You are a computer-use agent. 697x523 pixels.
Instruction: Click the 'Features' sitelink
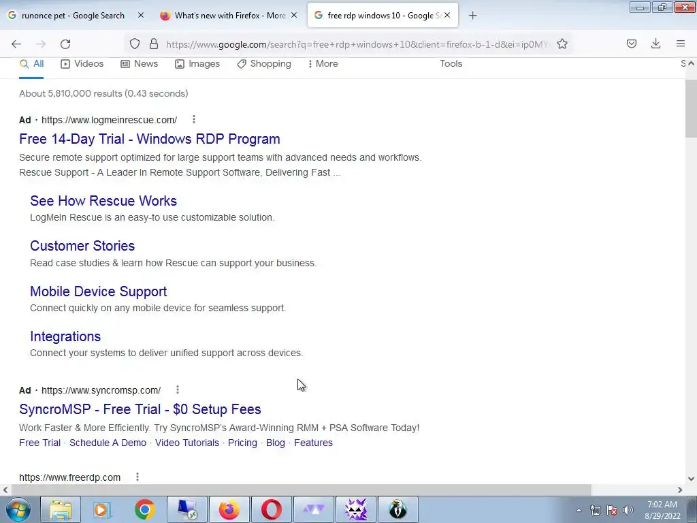click(x=313, y=443)
